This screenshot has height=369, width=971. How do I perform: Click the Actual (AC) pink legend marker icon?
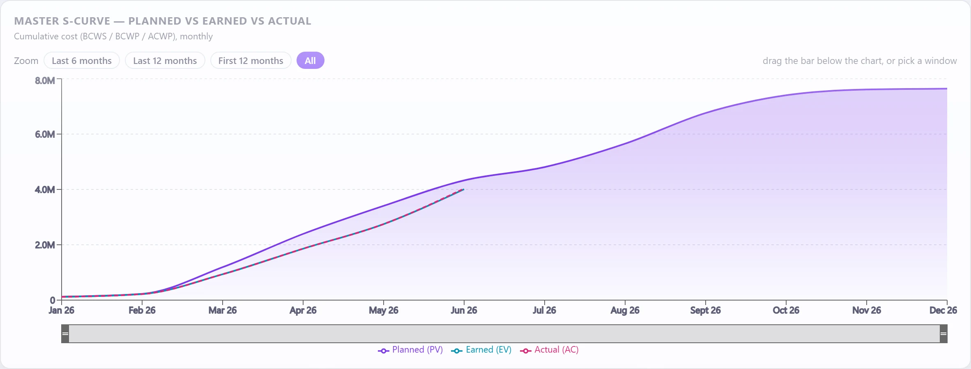(x=525, y=351)
